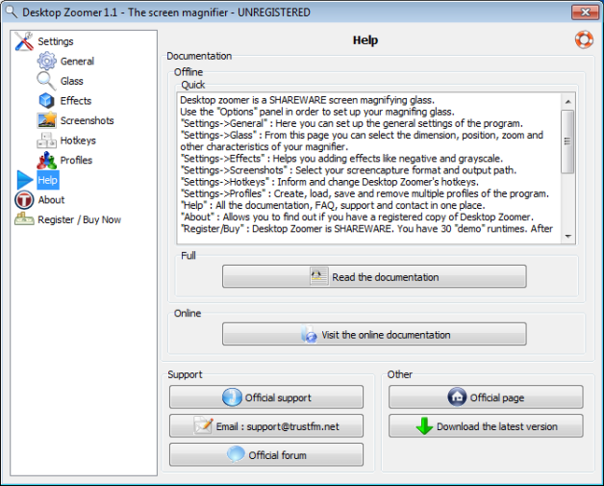Click scrollbar down arrow in Quick box
Screen dimensions: 604x486
[x=567, y=236]
